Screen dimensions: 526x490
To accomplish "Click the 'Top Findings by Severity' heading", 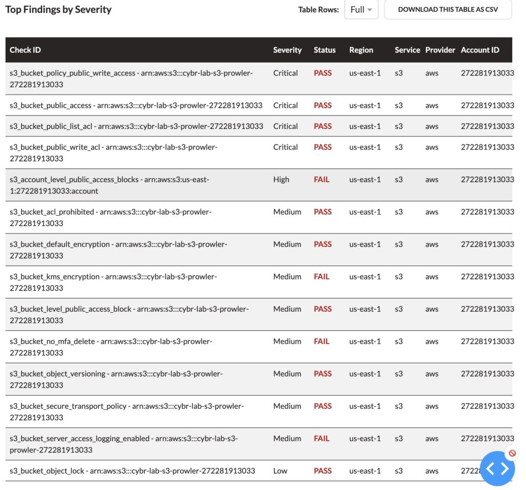I will point(59,9).
